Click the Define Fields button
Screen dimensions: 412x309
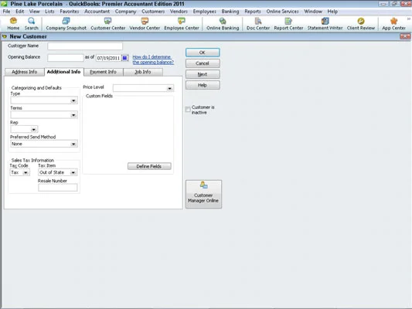click(149, 166)
